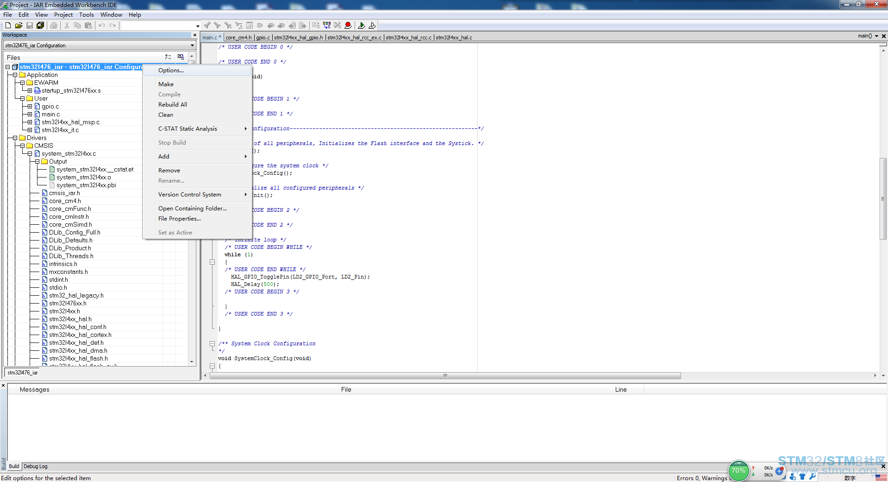Collapse the project root tree node
888x482 pixels.
click(x=7, y=67)
